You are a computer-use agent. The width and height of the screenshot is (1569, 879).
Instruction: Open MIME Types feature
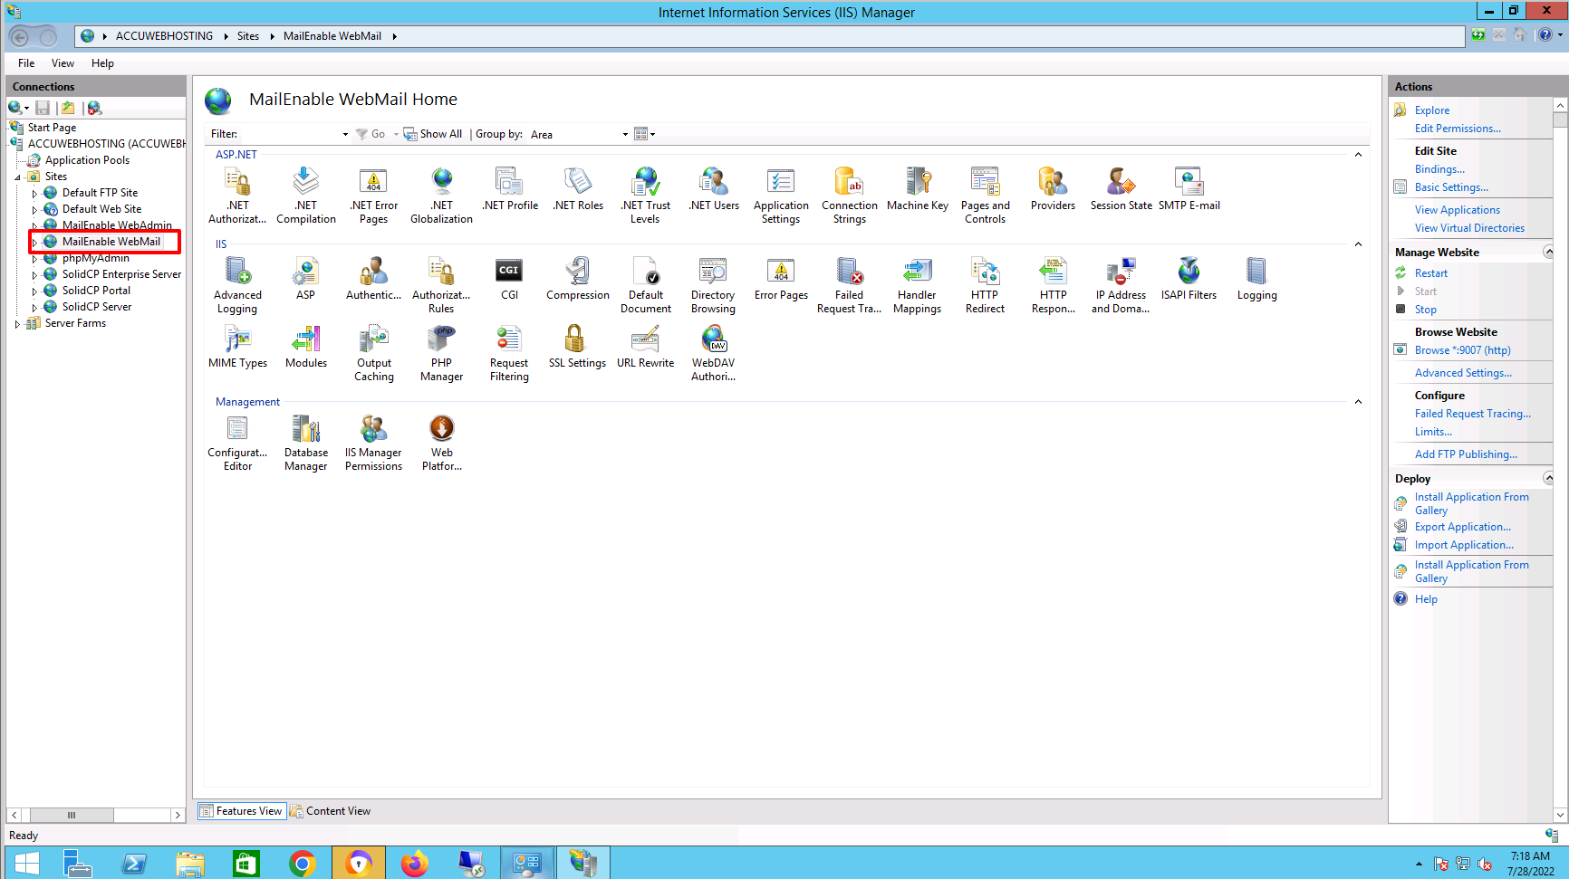pos(237,347)
